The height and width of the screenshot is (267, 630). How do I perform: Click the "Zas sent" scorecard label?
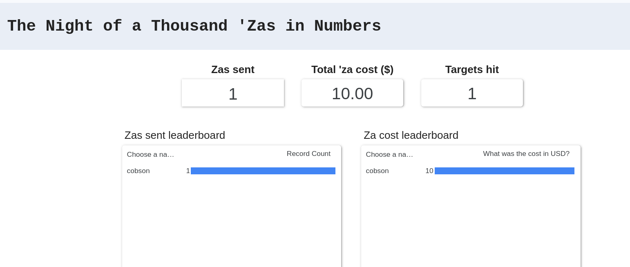click(x=232, y=69)
